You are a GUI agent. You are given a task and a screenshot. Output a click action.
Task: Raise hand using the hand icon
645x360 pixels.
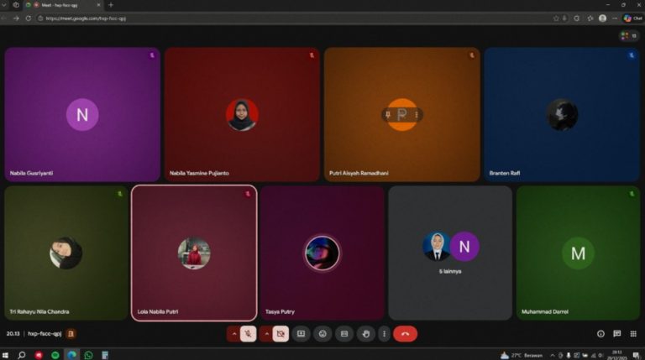click(365, 334)
